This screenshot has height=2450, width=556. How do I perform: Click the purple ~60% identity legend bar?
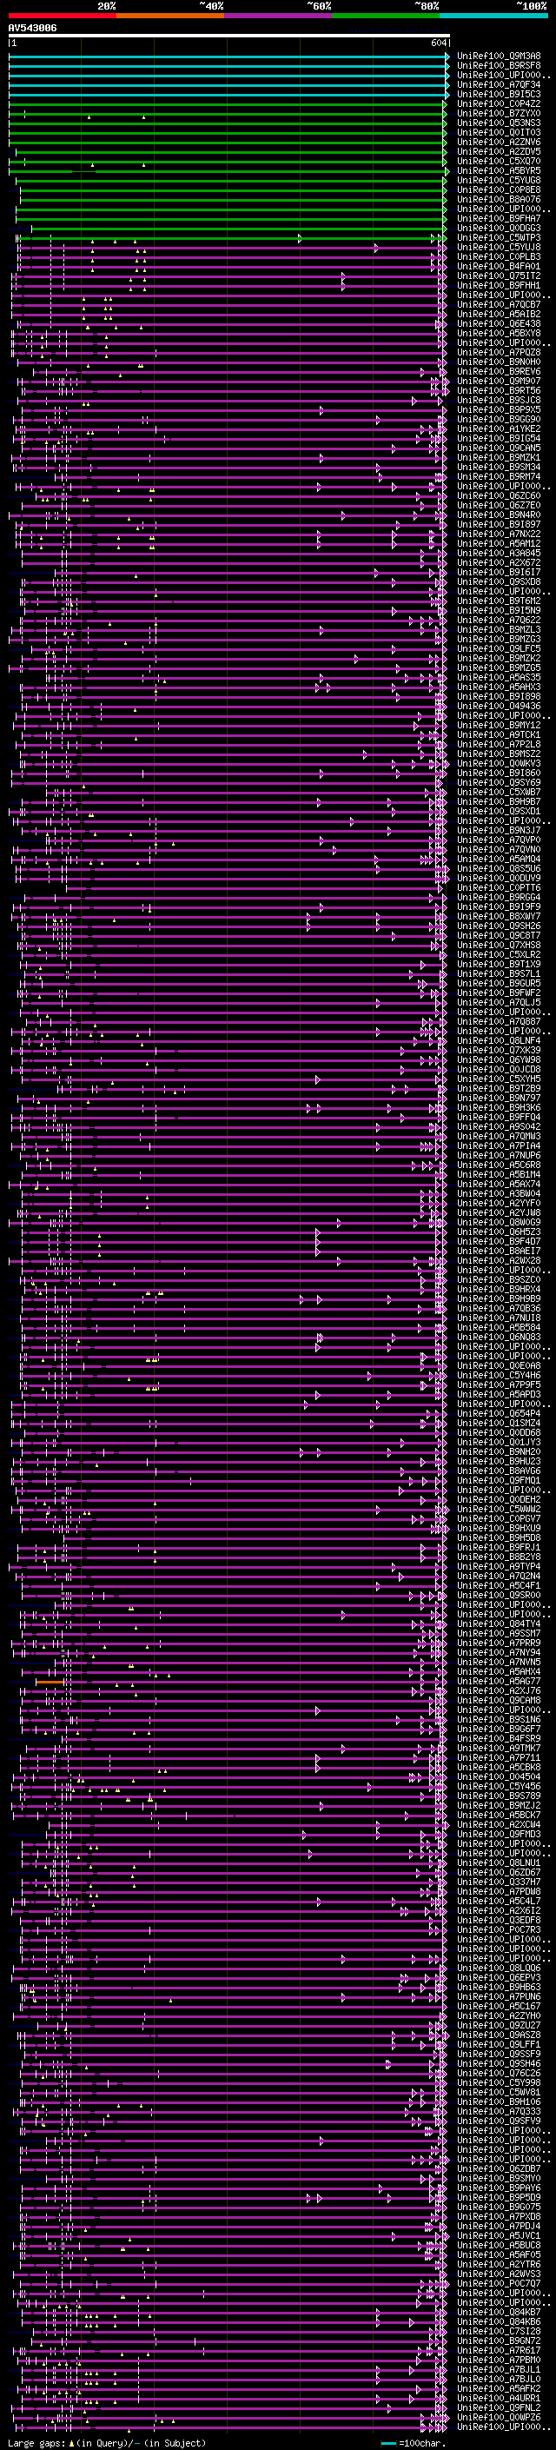pyautogui.click(x=279, y=16)
